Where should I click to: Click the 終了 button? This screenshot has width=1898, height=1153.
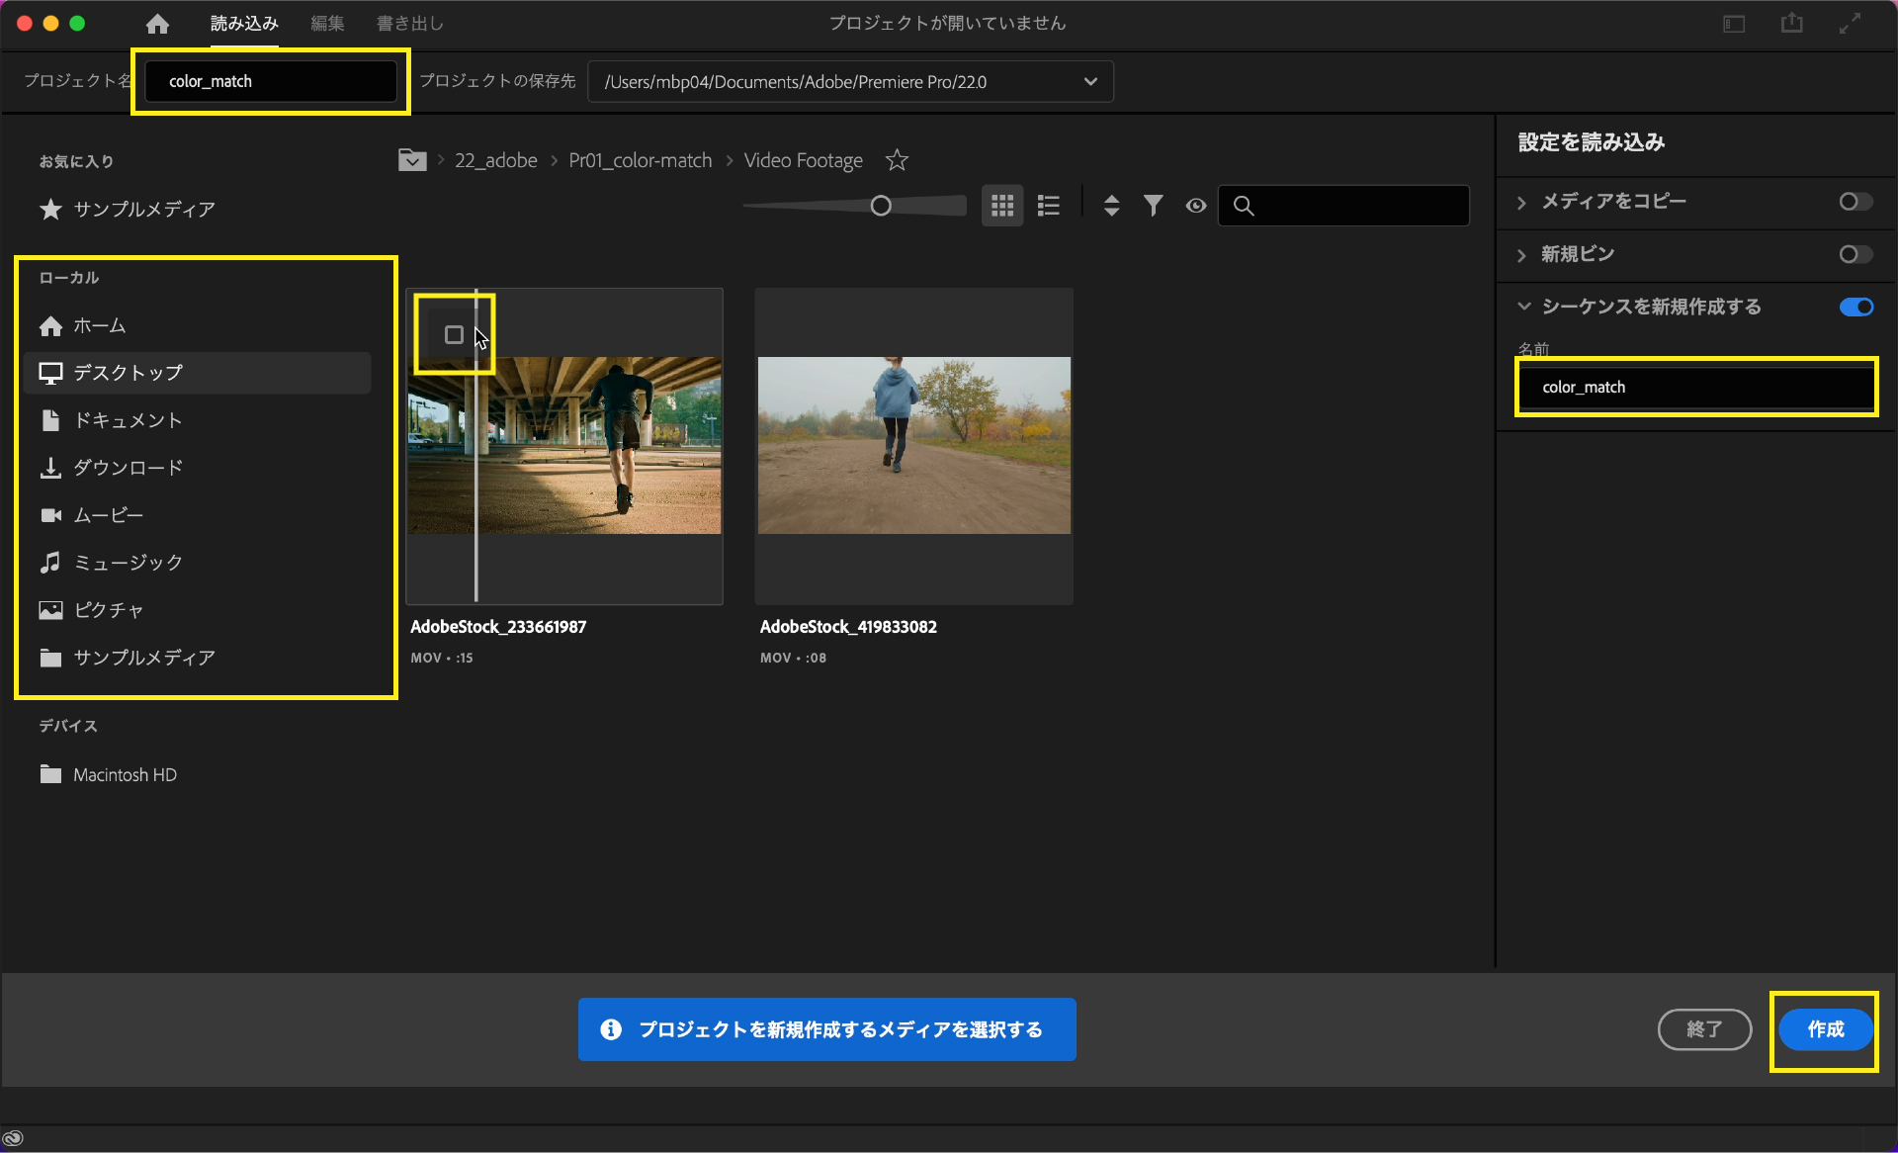click(1703, 1029)
